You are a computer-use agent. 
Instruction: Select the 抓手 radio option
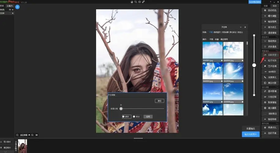click(127, 117)
